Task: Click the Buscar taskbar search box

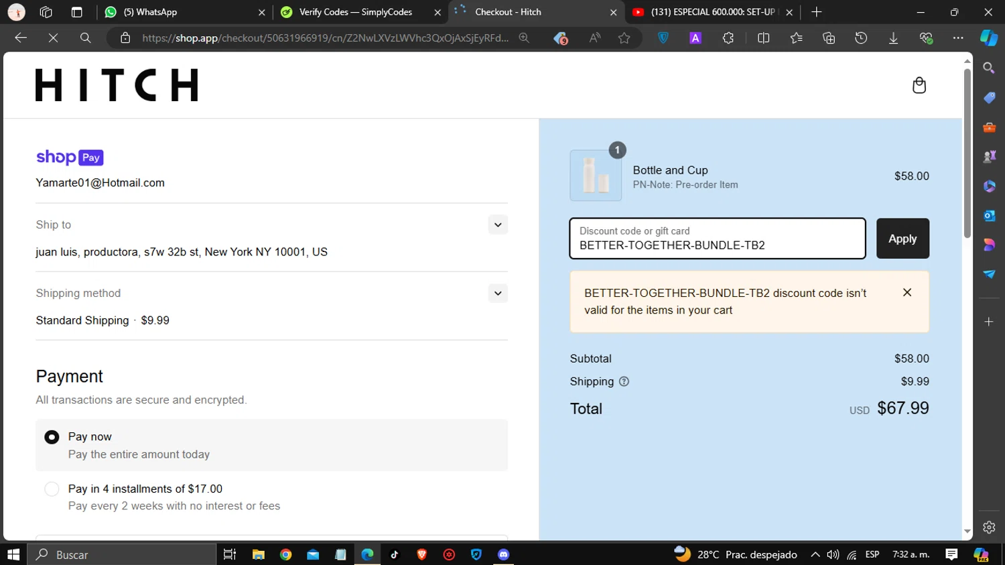Action: point(122,554)
